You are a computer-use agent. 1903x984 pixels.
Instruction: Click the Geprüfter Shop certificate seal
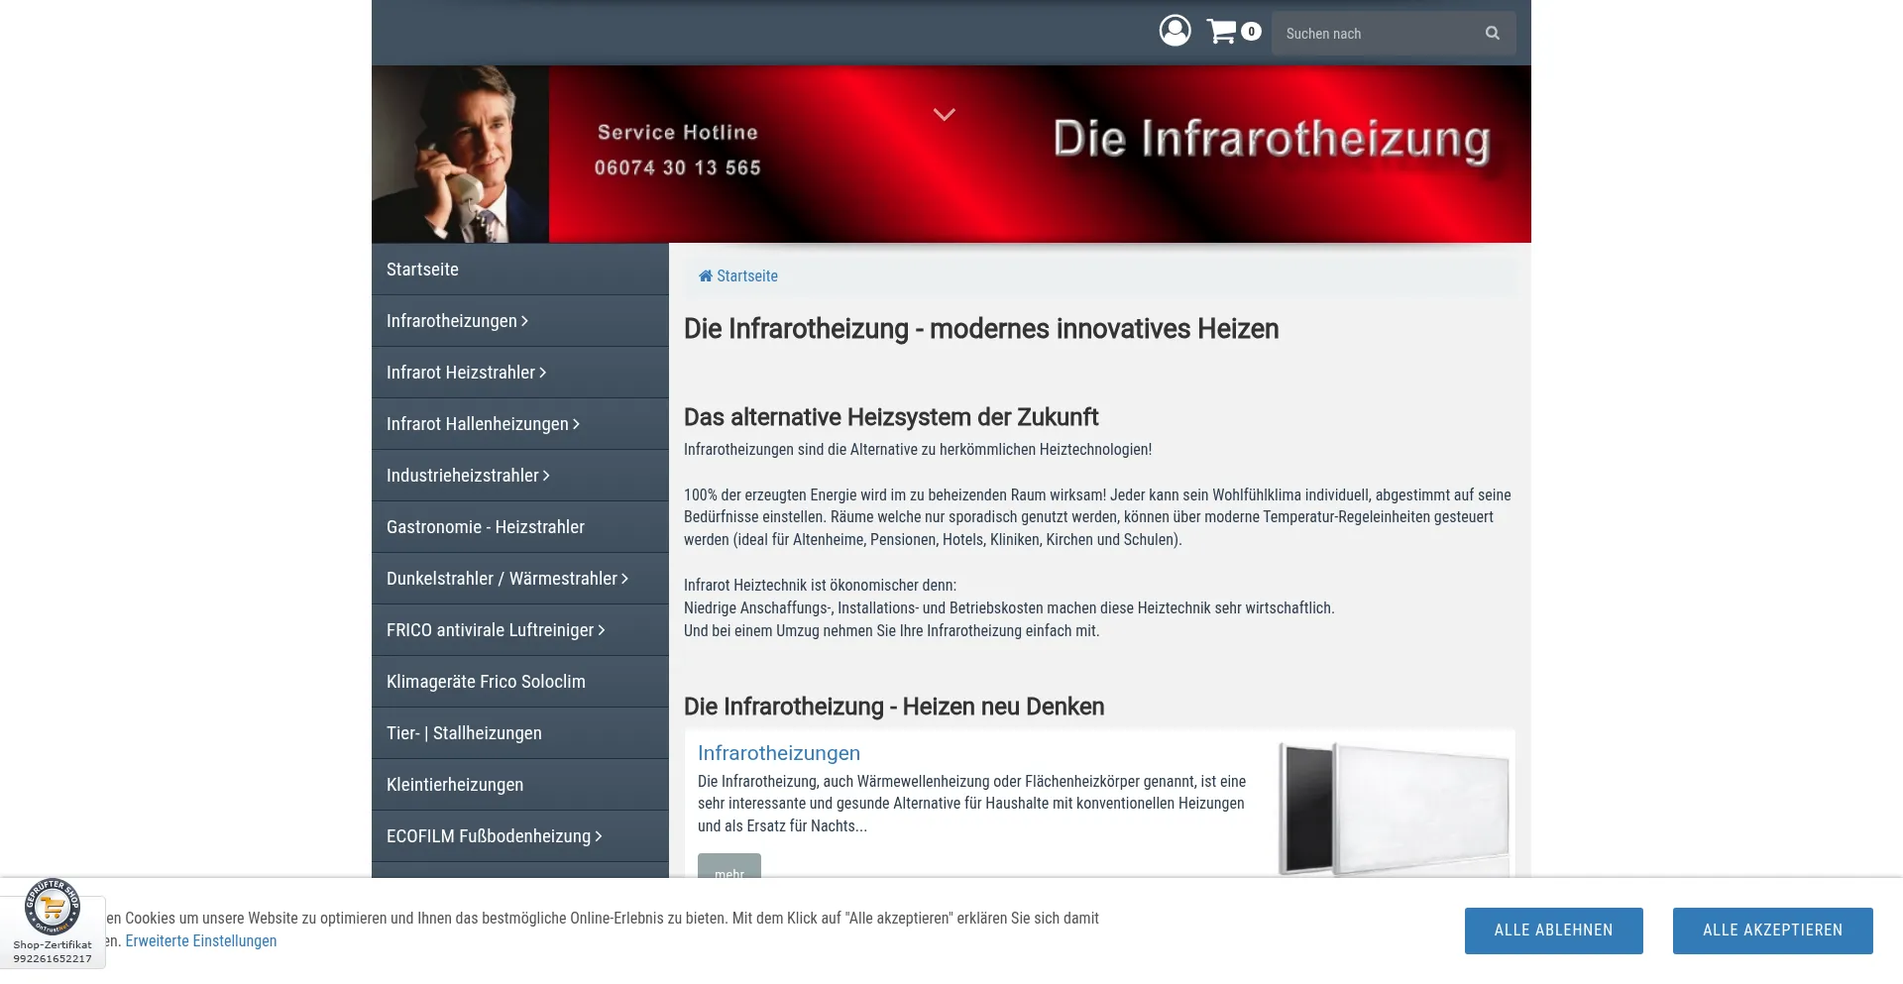coord(53,904)
